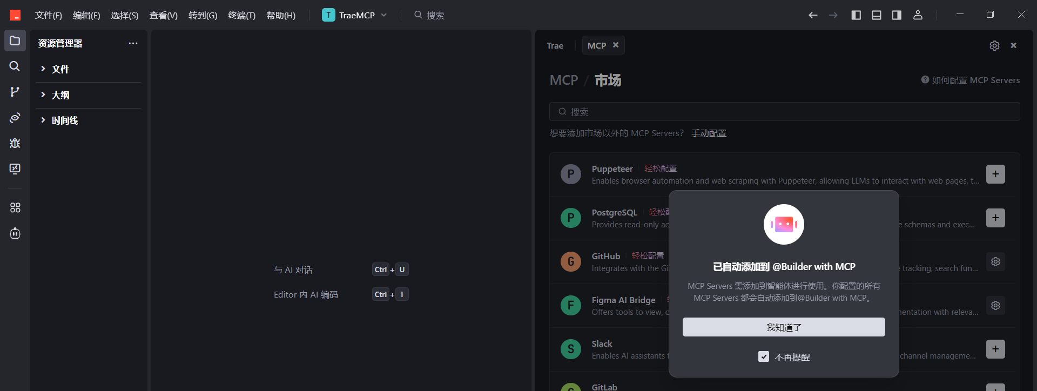Add the Puppeteer MCP server
Image resolution: width=1037 pixels, height=391 pixels.
point(995,174)
